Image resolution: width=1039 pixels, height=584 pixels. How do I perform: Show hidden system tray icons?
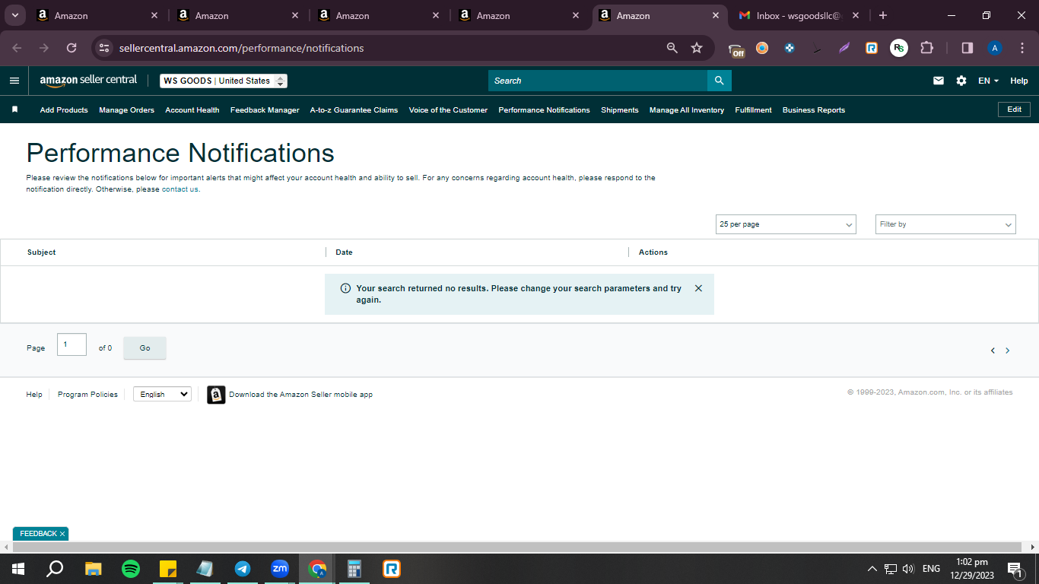872,569
